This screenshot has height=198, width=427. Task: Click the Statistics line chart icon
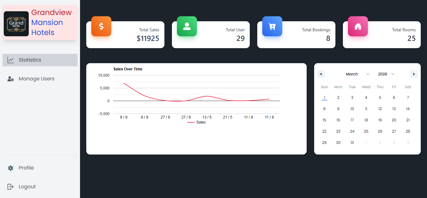click(11, 60)
